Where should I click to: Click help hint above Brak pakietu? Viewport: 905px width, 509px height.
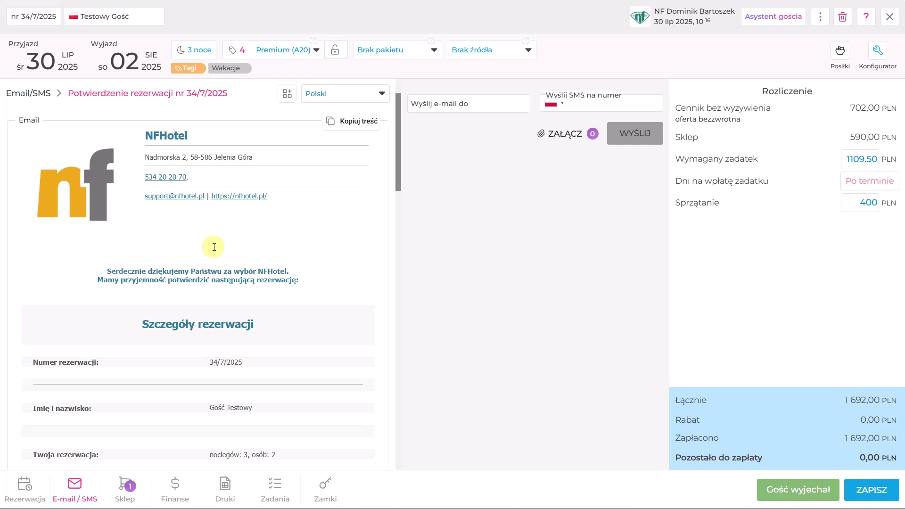coord(431,41)
